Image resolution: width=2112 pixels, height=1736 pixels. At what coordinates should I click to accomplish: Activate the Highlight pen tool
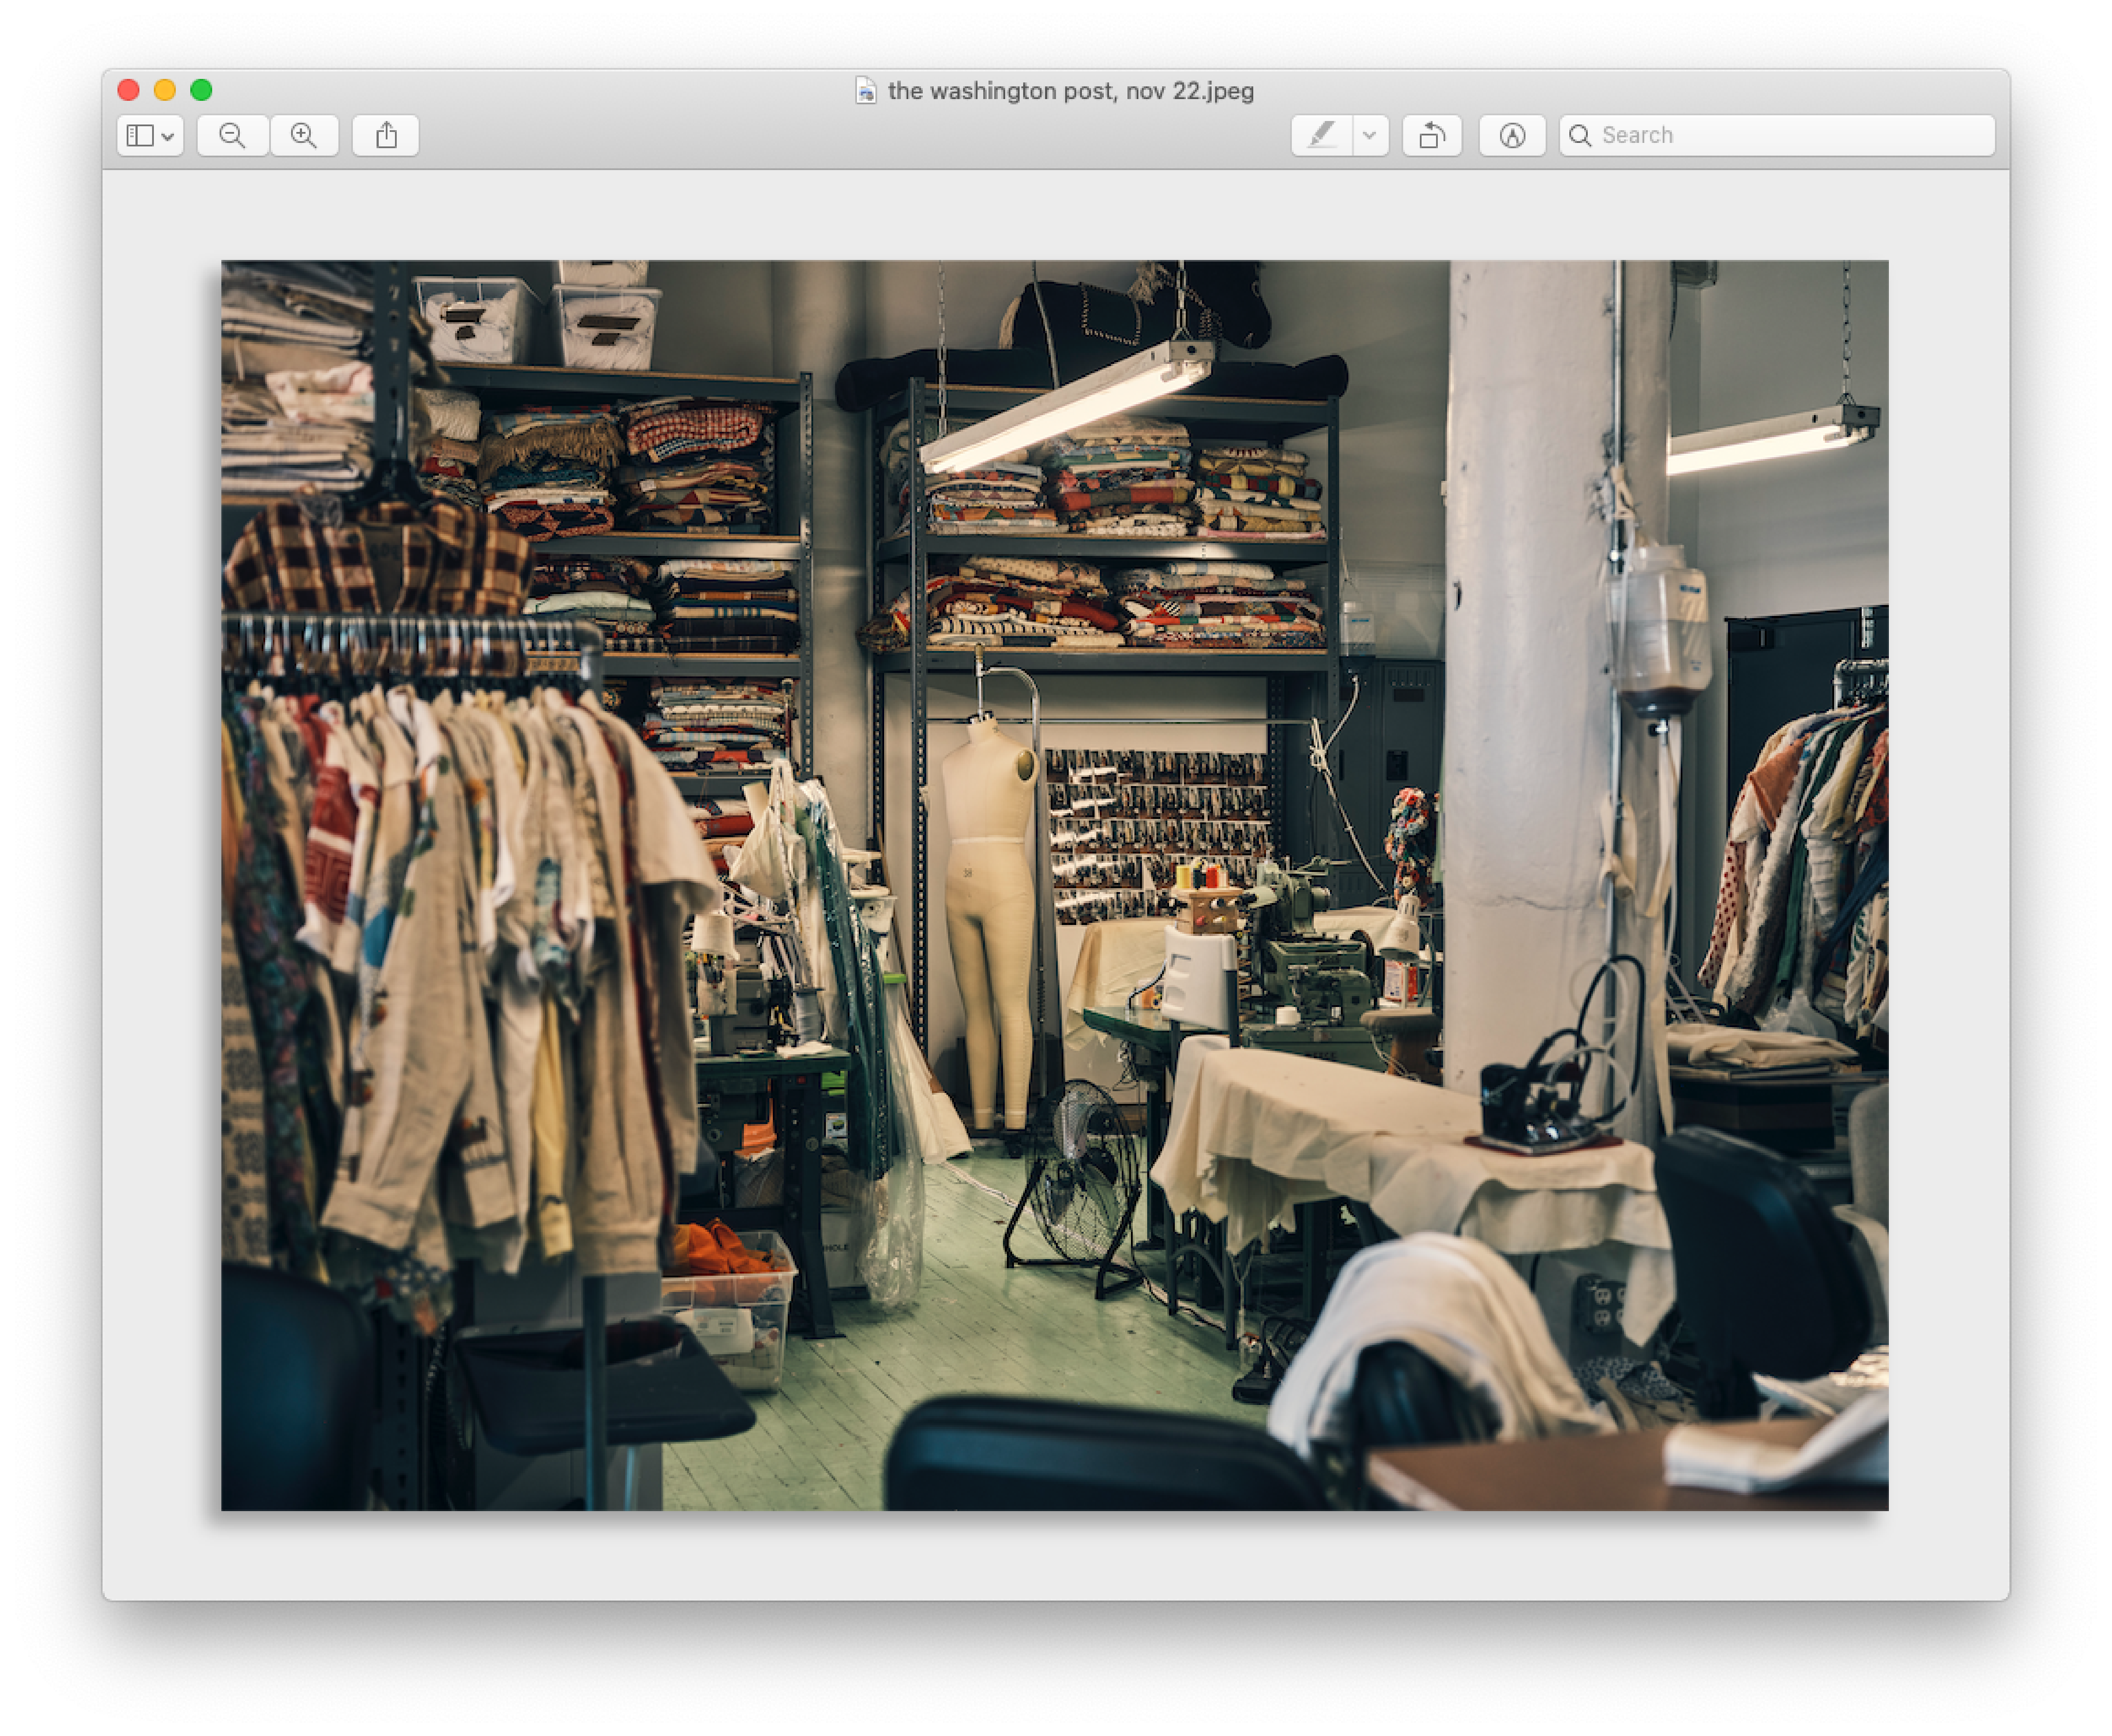(x=1322, y=135)
